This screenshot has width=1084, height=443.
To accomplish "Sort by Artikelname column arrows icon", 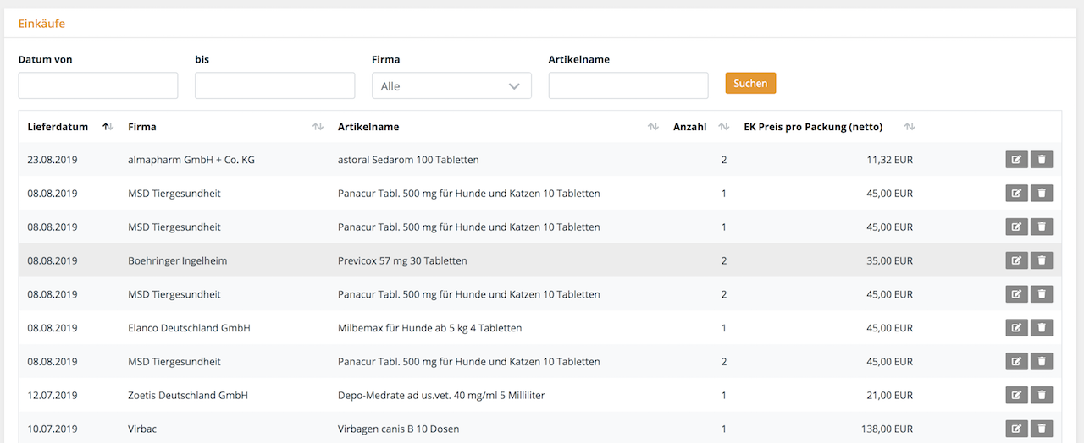I will (653, 127).
